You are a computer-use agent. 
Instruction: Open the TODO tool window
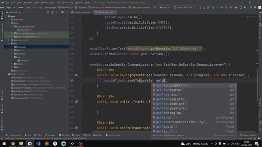point(38,135)
